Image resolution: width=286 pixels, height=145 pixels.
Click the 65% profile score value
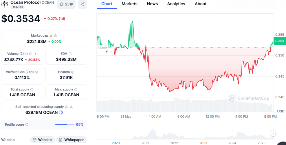coord(80,125)
